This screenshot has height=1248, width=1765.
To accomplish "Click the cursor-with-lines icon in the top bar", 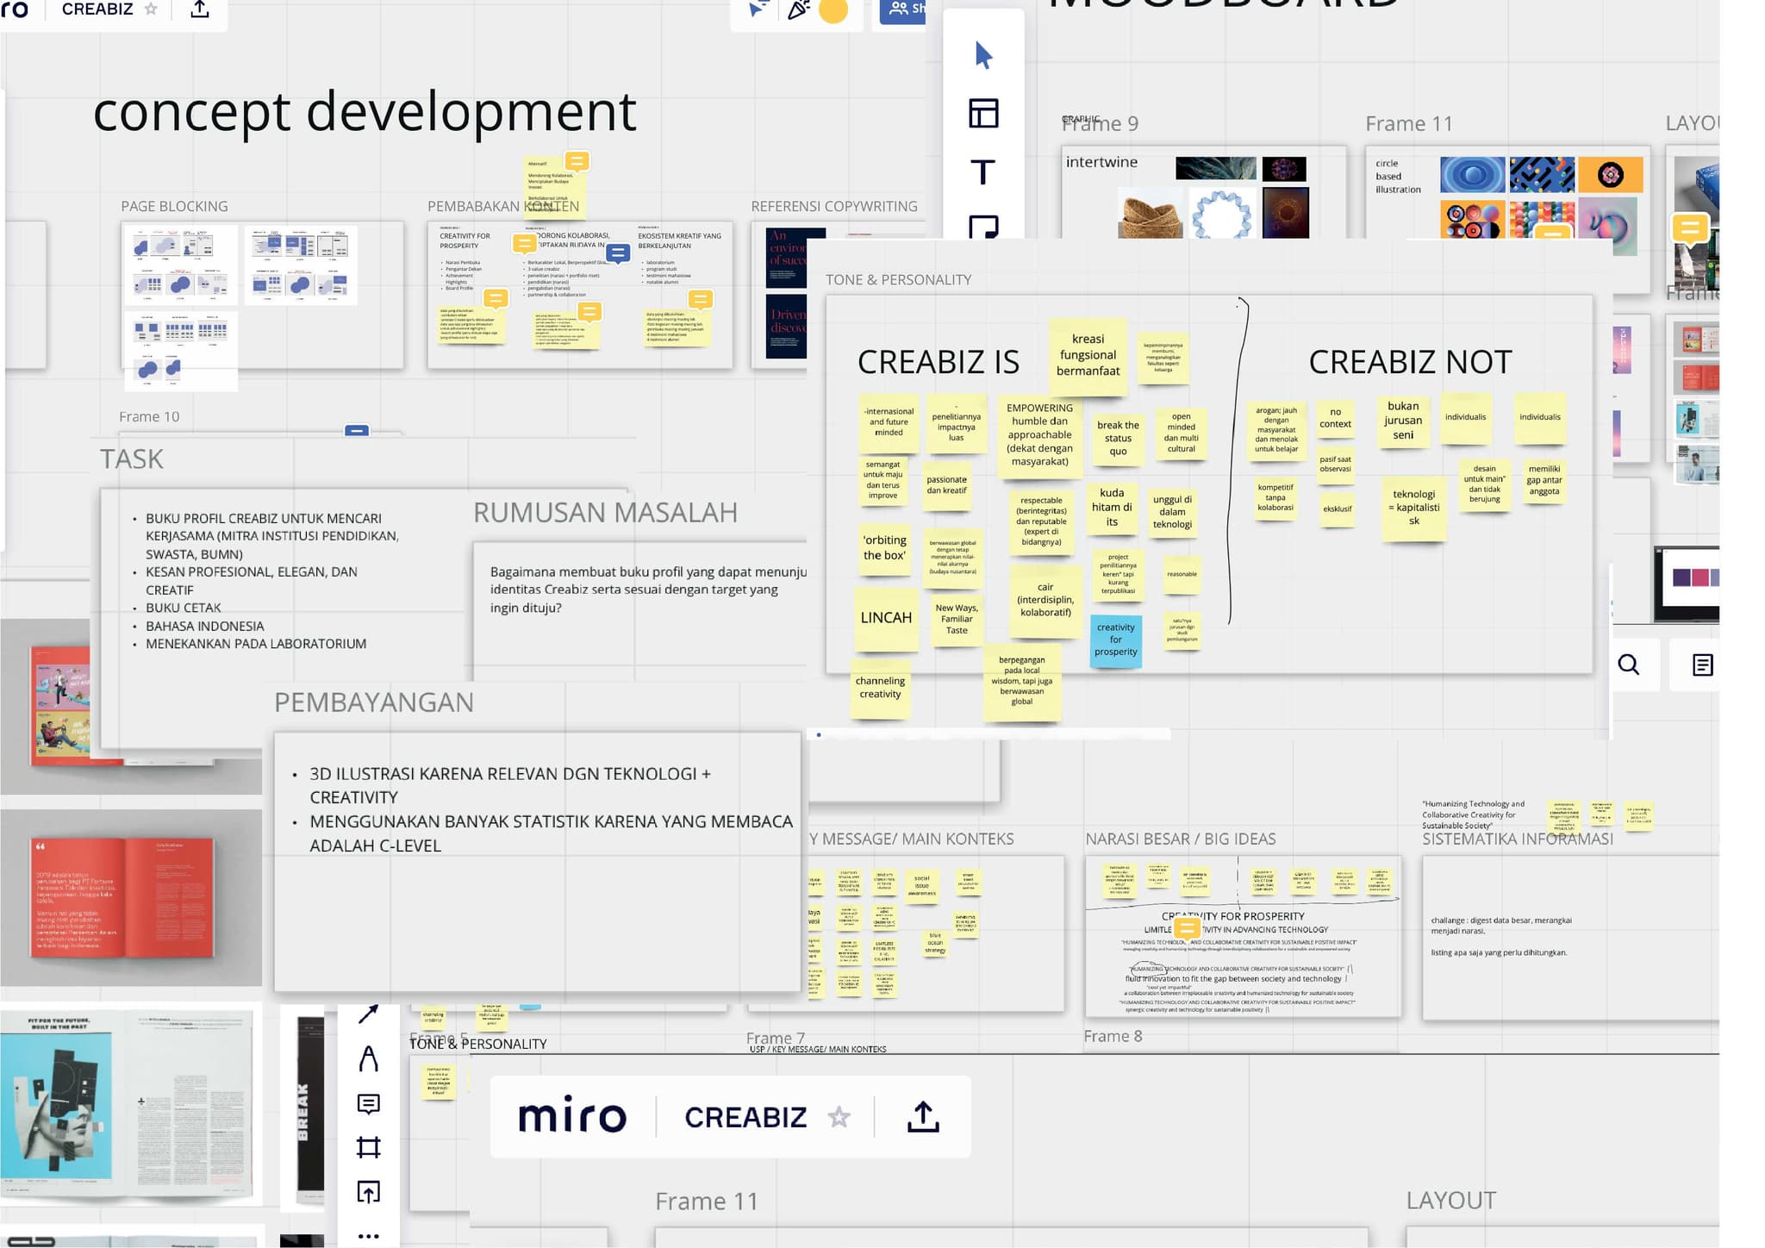I will 757,9.
